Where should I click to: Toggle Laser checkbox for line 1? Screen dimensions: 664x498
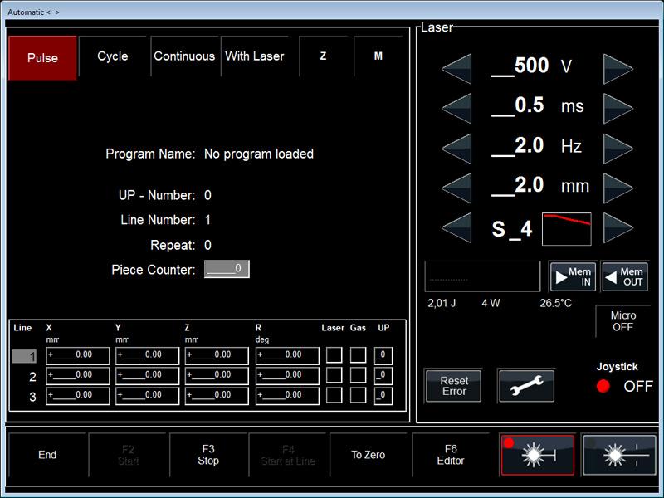[x=334, y=356]
